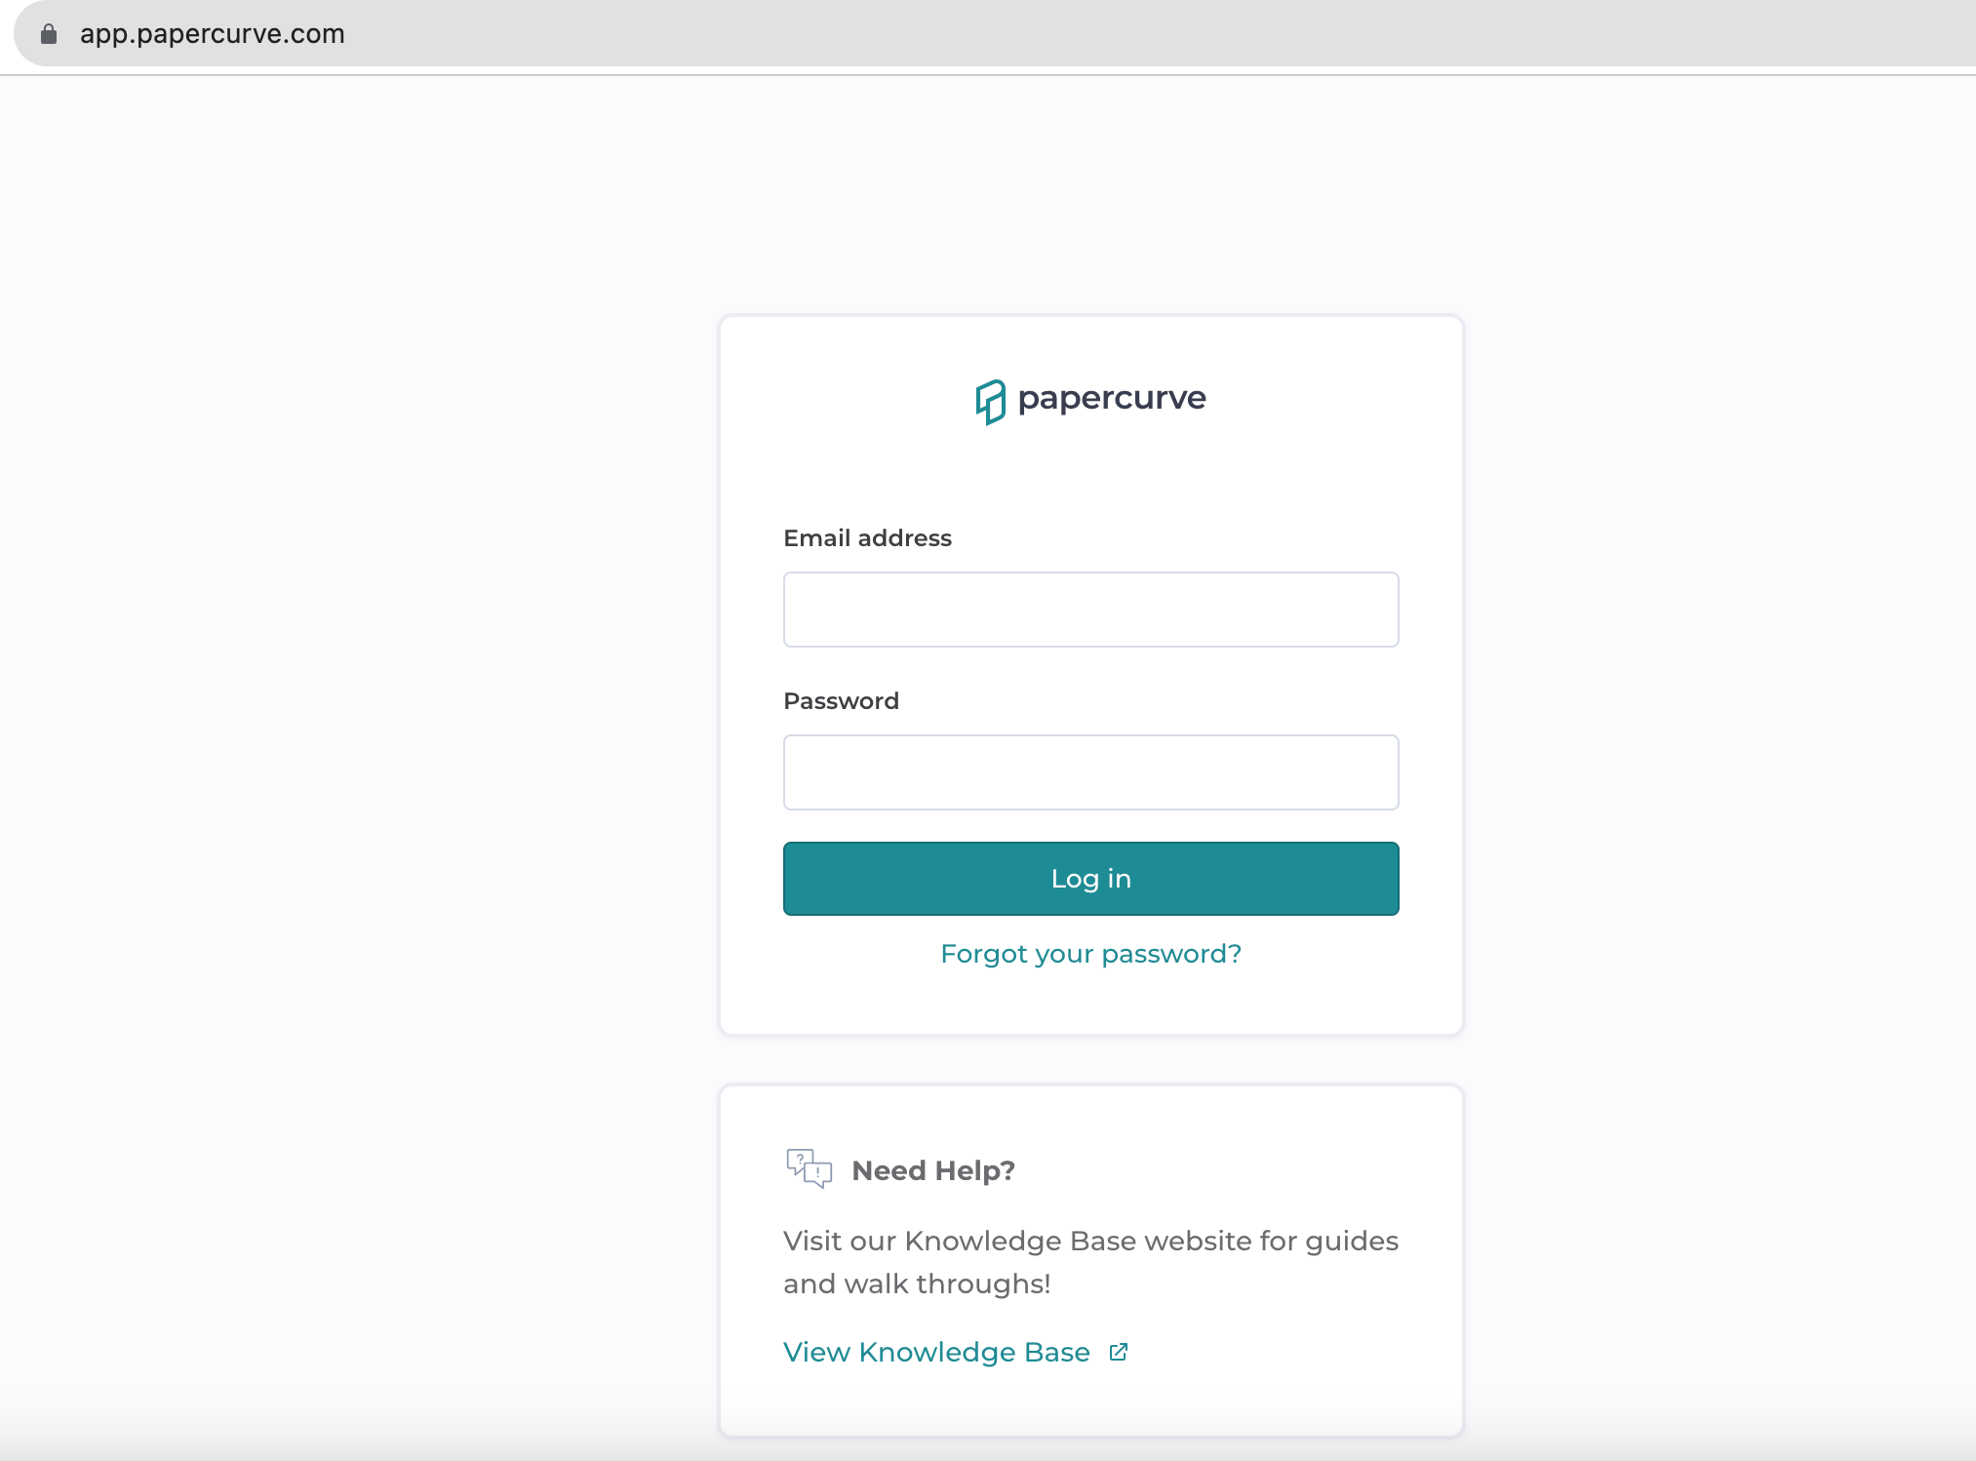
Task: Open the View Knowledge Base link
Action: (935, 1352)
